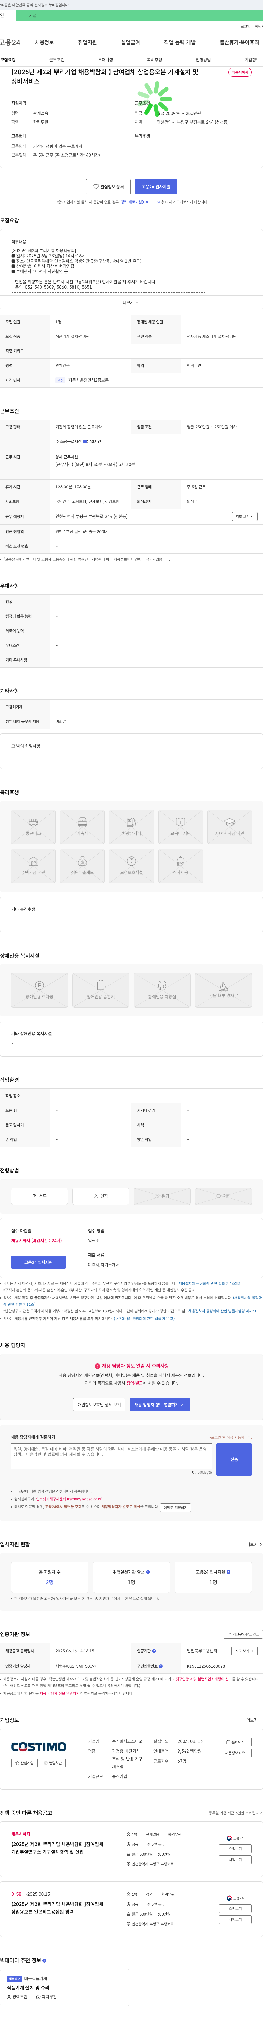Expand 더보기 in 기업정보 section
Viewport: 263px width, 2031px height.
[254, 1720]
